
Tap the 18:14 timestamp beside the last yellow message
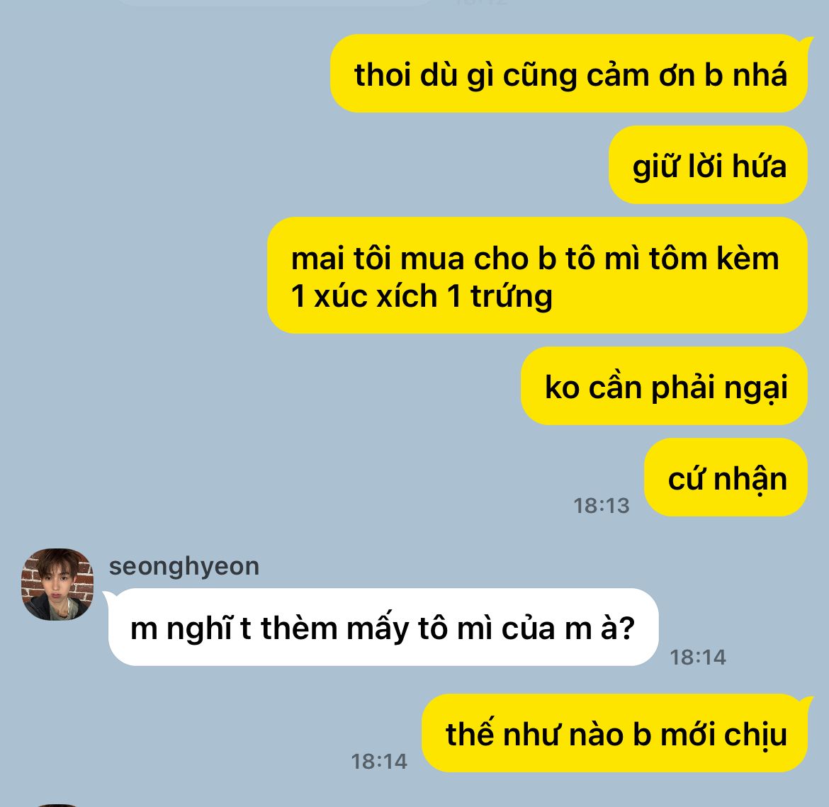click(x=379, y=762)
